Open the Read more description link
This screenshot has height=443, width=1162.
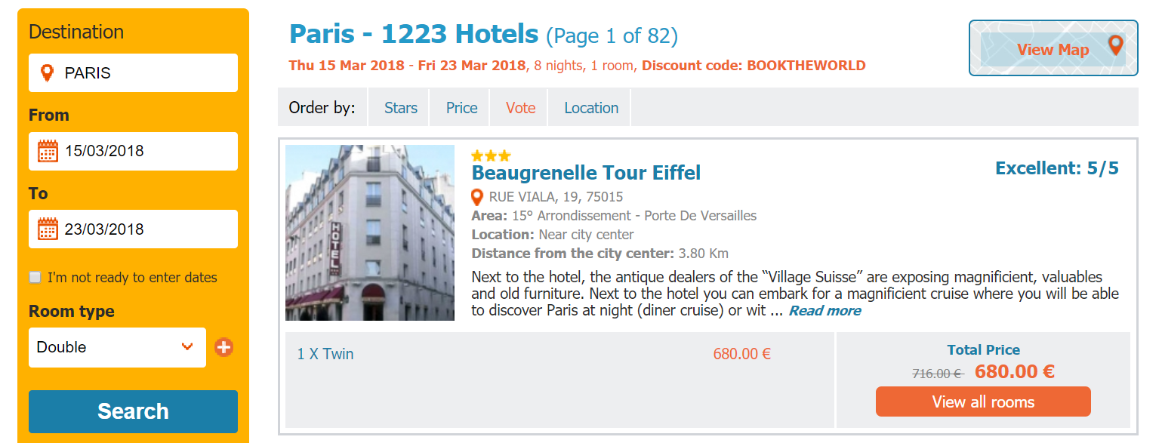click(x=824, y=311)
